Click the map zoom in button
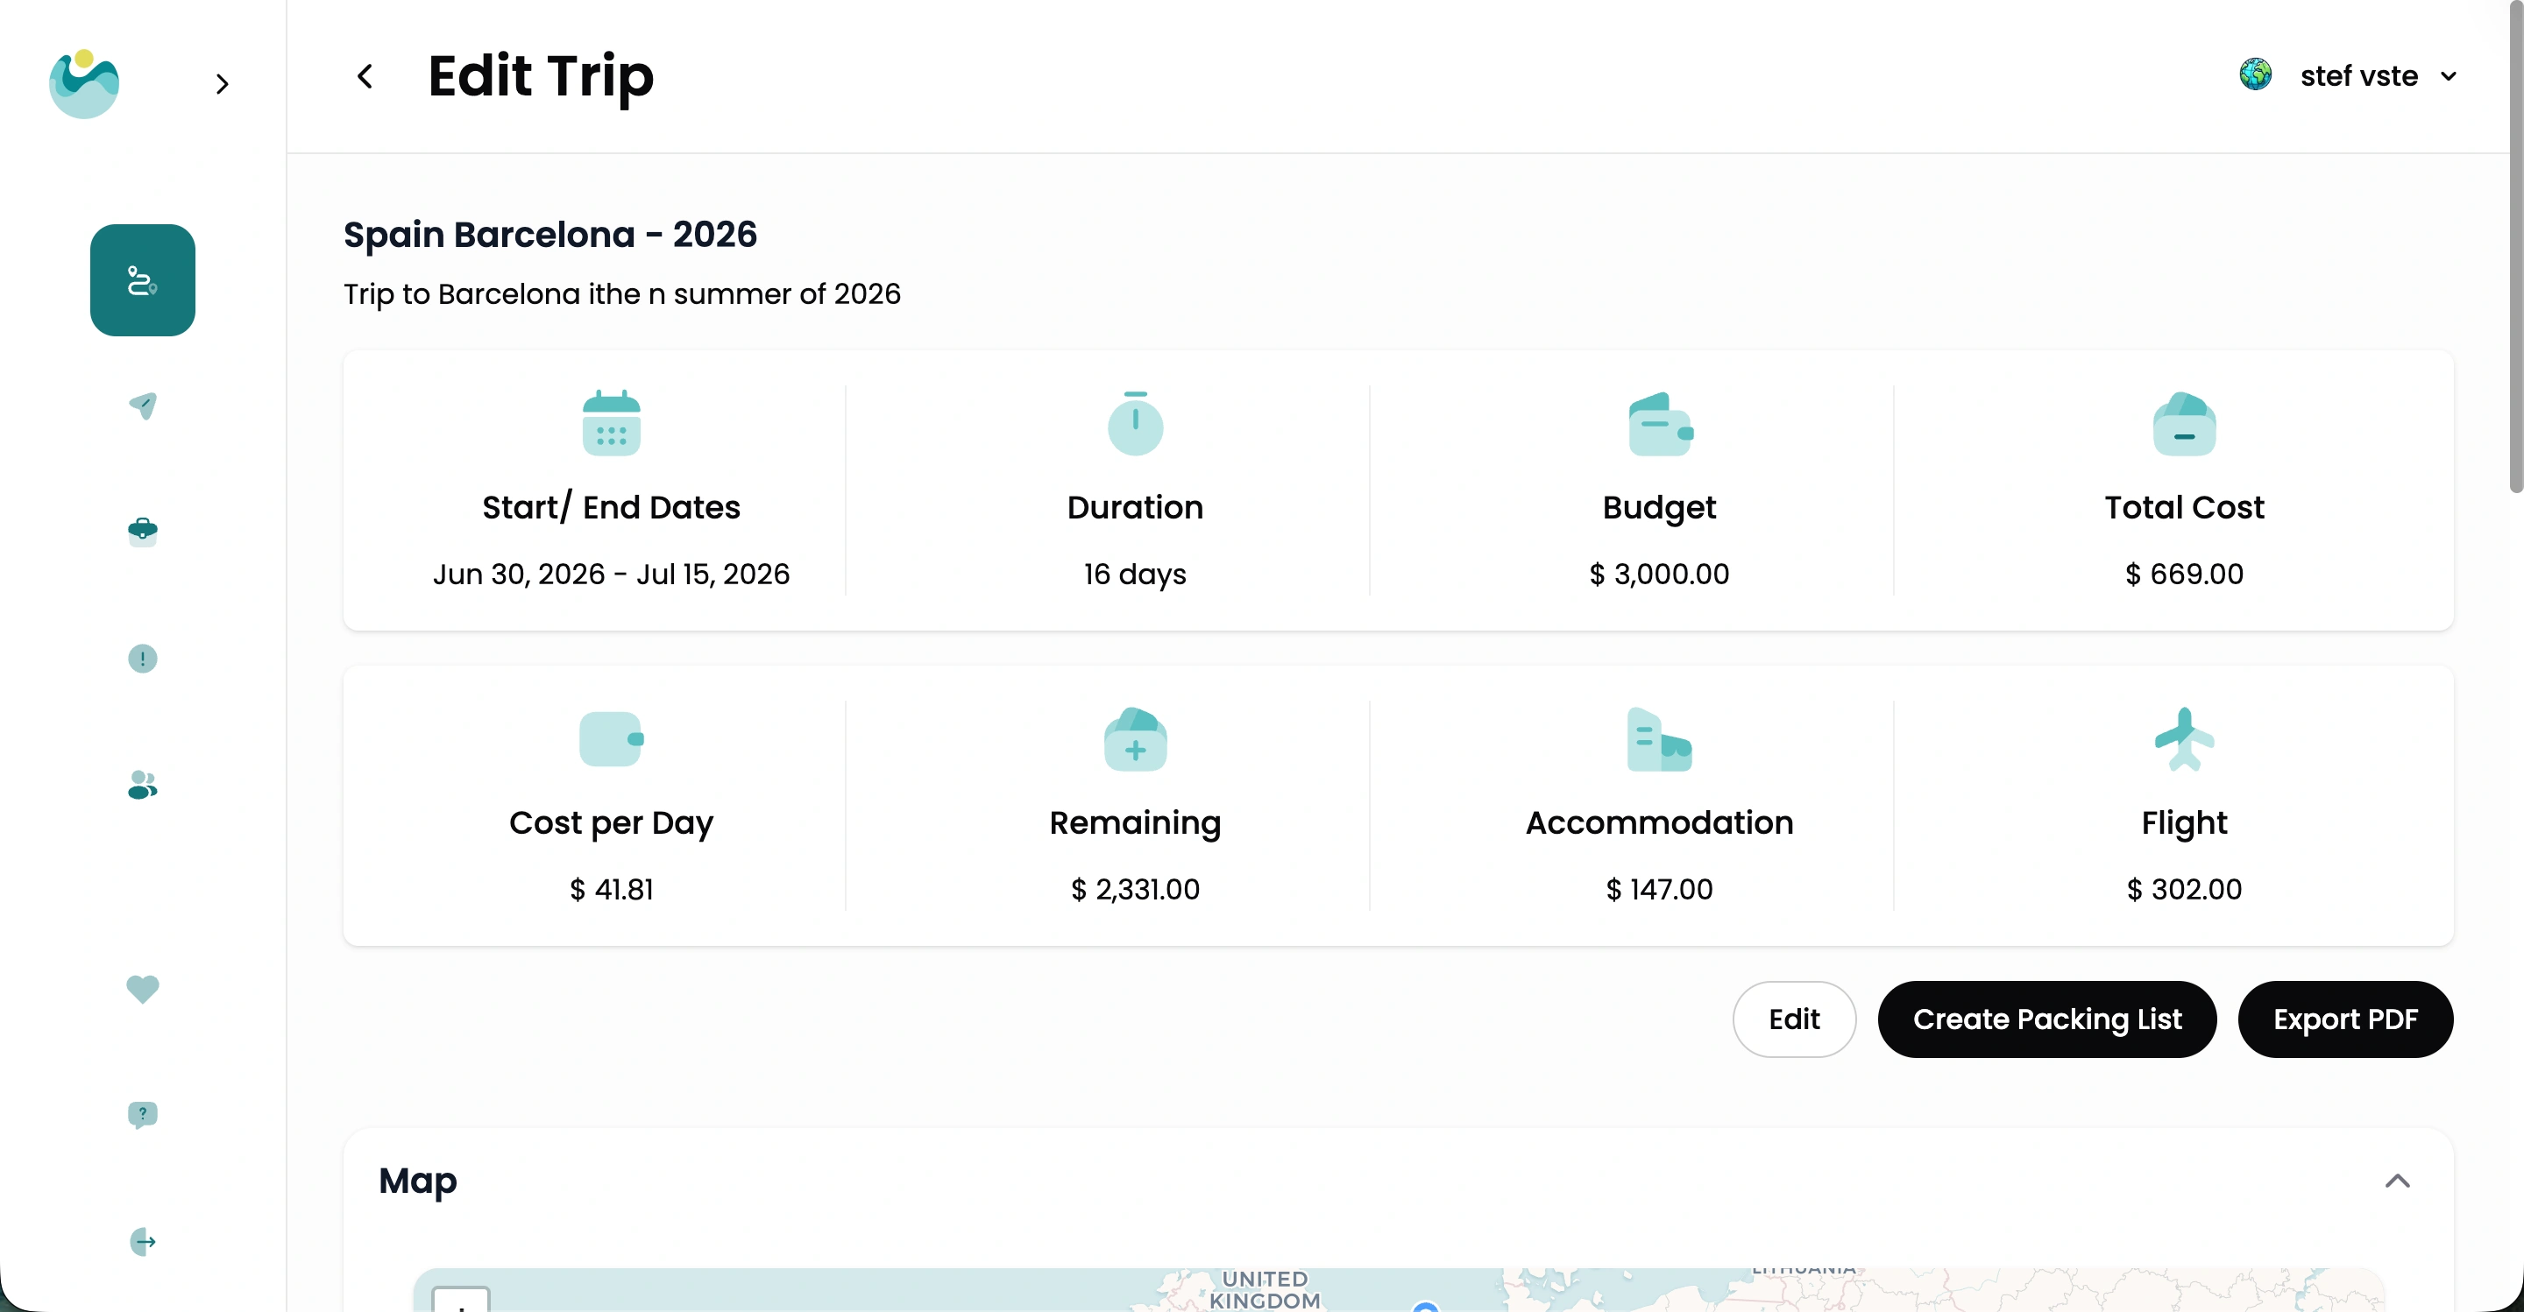This screenshot has width=2524, height=1312. pos(460,1301)
